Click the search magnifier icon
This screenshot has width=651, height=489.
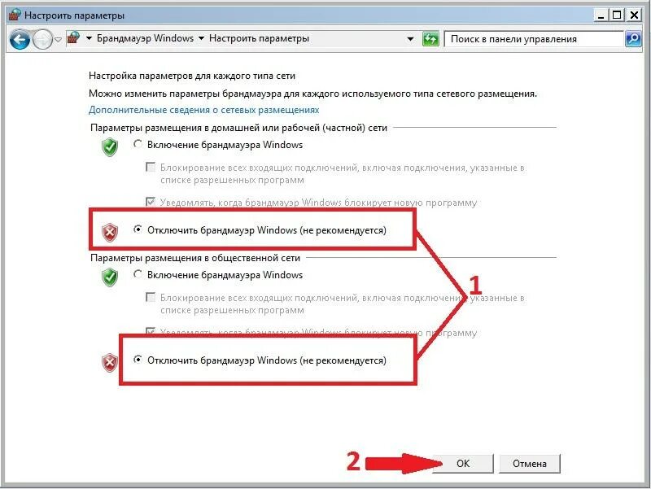[x=633, y=39]
